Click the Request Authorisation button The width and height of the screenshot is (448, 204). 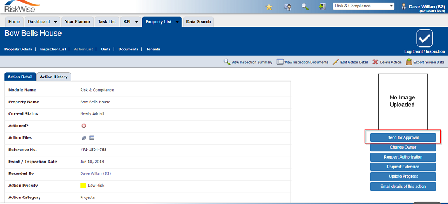point(403,157)
